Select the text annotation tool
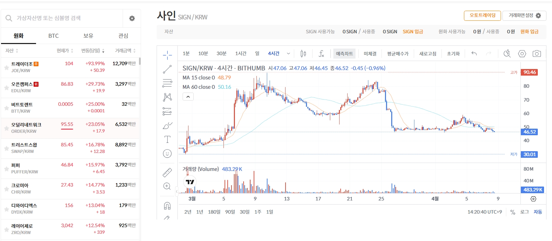The width and height of the screenshot is (552, 241). 167,139
